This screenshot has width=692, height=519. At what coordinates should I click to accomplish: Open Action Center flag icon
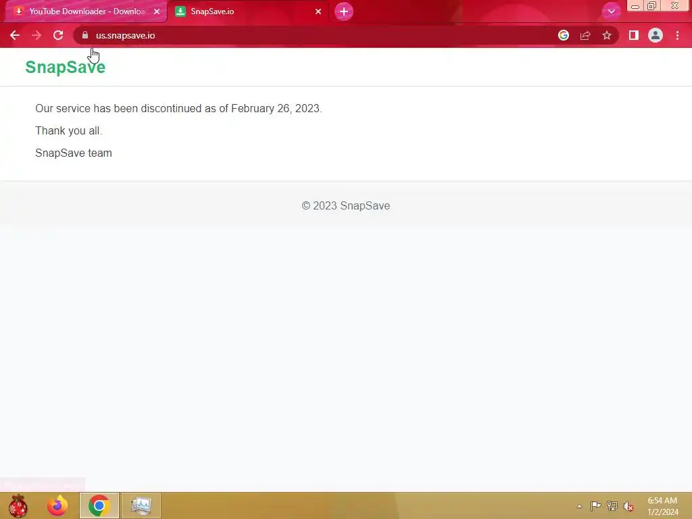click(x=595, y=505)
